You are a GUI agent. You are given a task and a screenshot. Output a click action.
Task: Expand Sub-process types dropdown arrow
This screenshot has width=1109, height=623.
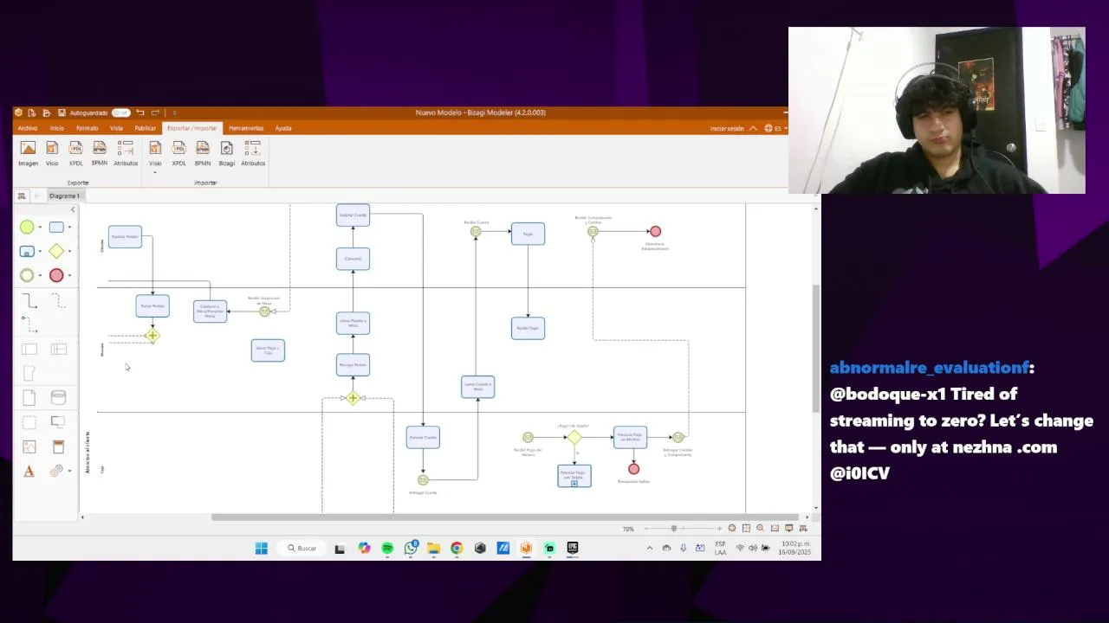(x=40, y=252)
